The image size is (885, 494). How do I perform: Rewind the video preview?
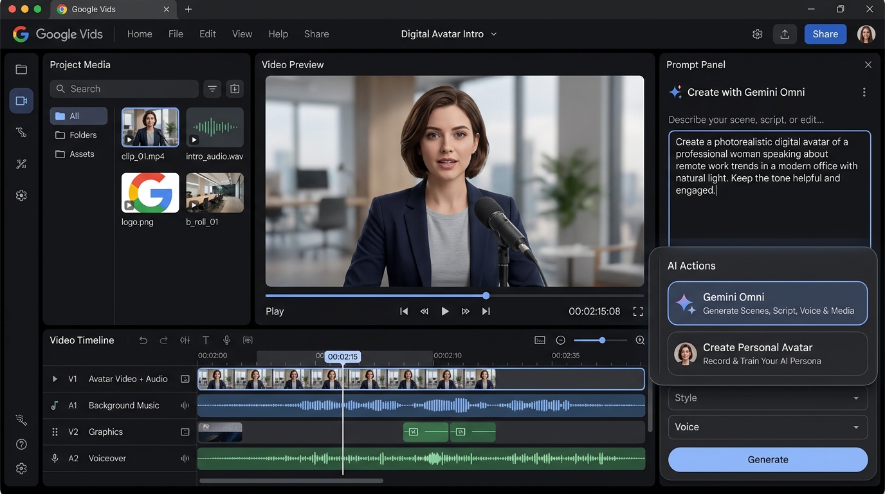(424, 311)
